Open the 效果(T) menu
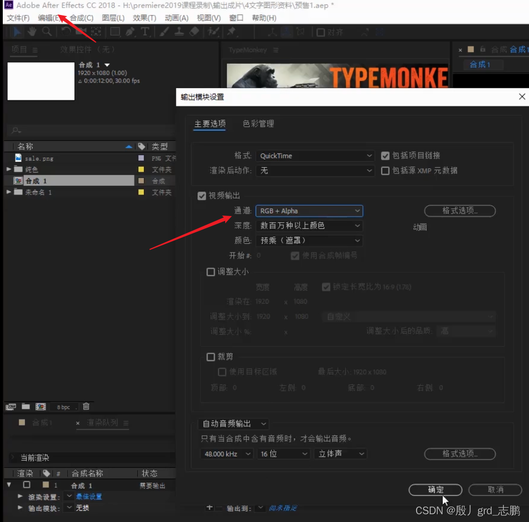This screenshot has width=529, height=522. coord(144,18)
